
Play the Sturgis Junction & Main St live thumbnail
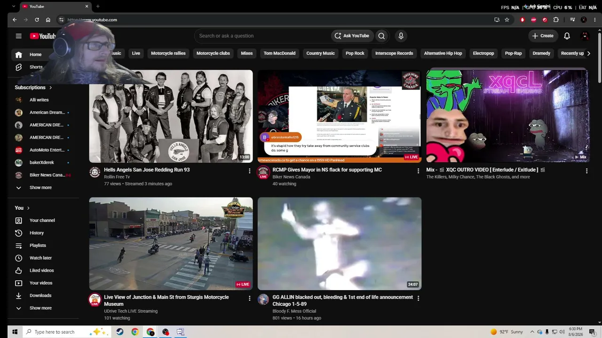click(171, 244)
